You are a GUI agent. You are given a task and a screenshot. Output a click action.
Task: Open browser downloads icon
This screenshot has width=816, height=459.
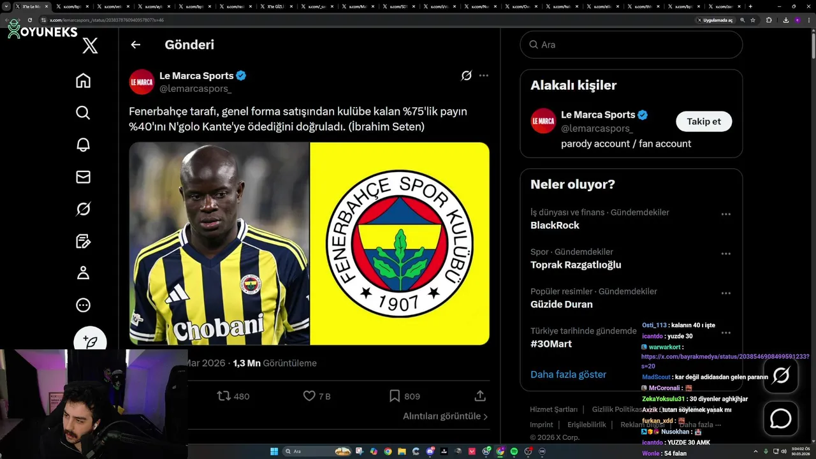785,20
